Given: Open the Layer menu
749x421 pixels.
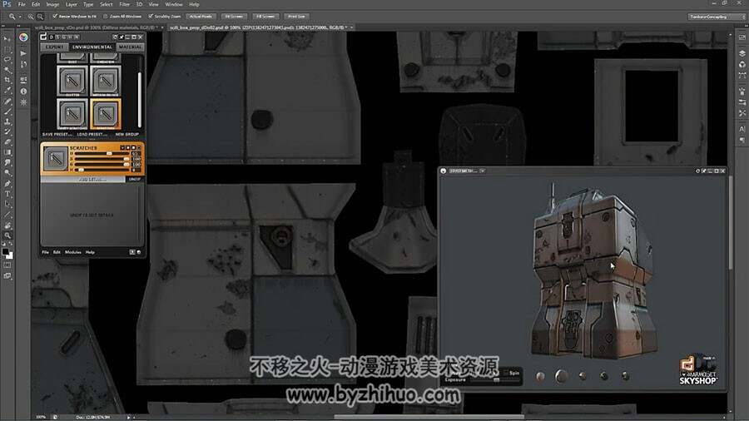Looking at the screenshot, I should pos(72,4).
